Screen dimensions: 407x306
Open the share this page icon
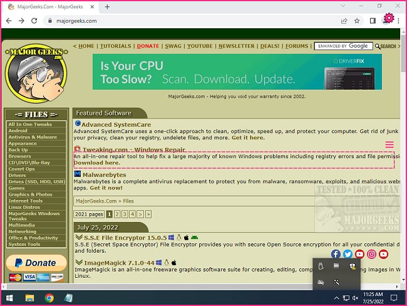tap(344, 21)
